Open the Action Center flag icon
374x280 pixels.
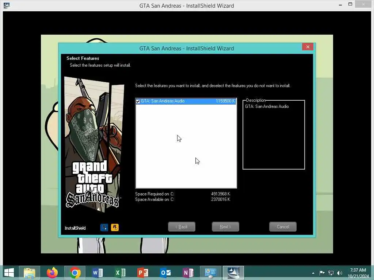(322, 273)
